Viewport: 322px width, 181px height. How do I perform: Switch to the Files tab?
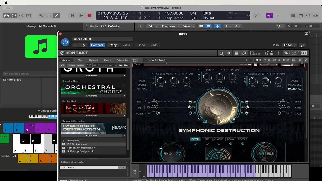80,60
